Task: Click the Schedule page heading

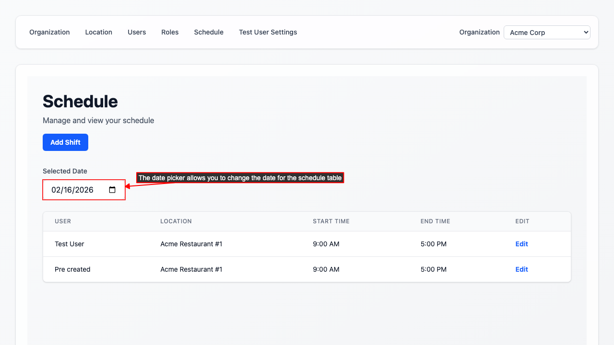Action: tap(80, 102)
